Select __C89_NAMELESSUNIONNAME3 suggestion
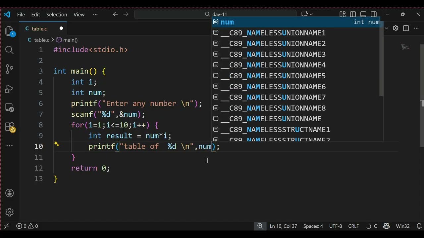Viewport: 424px width, 238px height. (296, 54)
